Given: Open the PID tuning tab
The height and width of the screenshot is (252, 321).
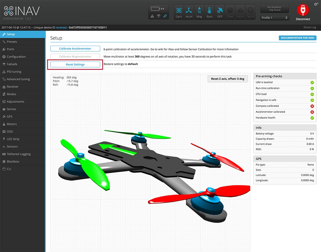Looking at the screenshot, I should [x=14, y=72].
